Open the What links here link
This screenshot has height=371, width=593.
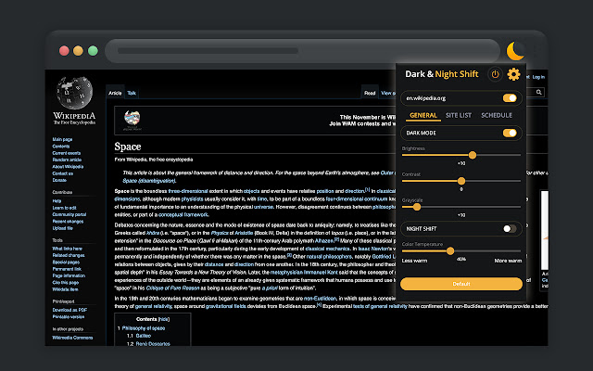67,249
